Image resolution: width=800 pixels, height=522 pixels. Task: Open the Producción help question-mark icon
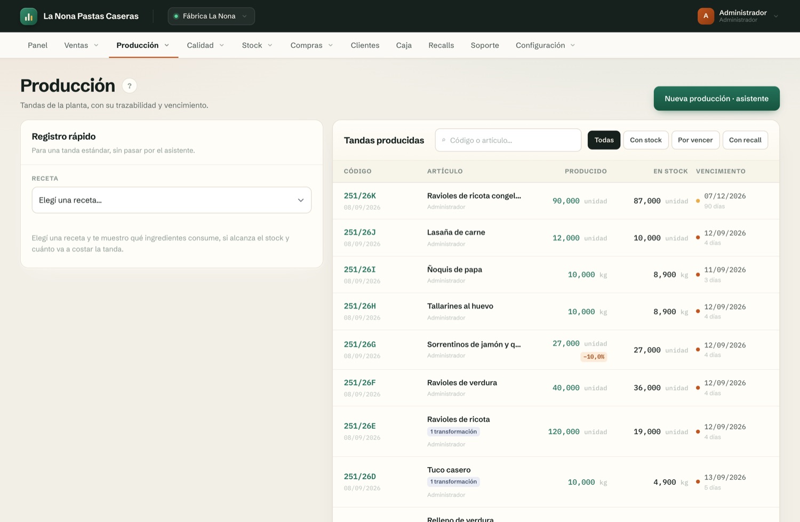coord(129,86)
